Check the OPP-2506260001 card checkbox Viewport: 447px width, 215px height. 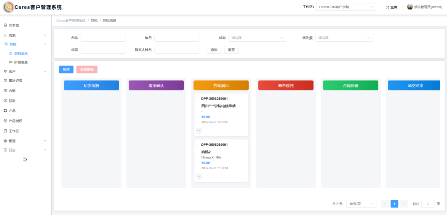point(197,145)
